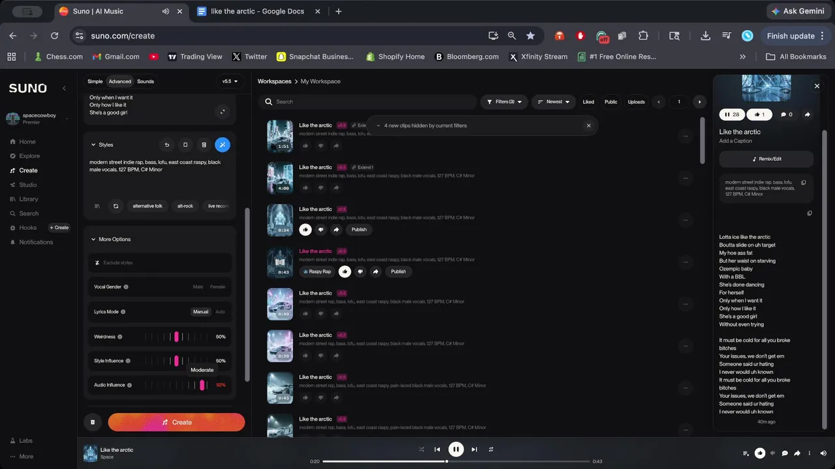Skip to the previous track

coord(438,449)
